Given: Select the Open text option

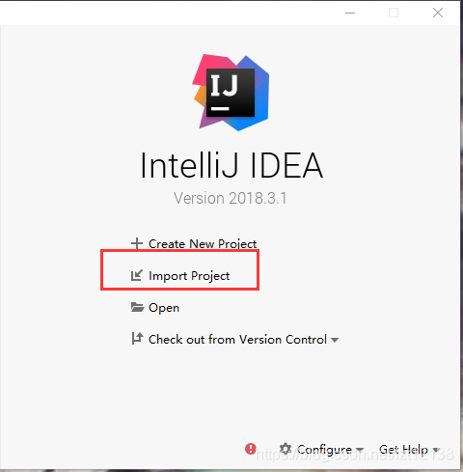Looking at the screenshot, I should pyautogui.click(x=164, y=308).
